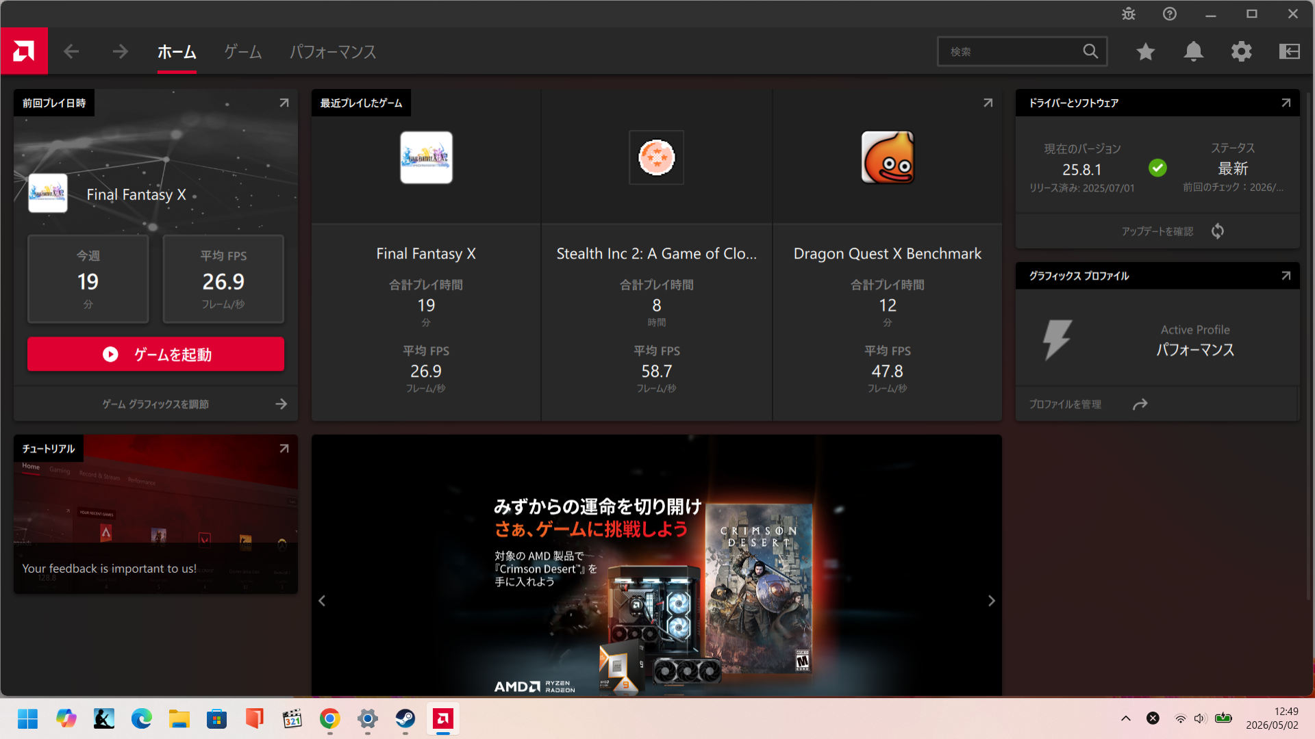Open the favorites star icon
The image size is (1315, 739).
(x=1146, y=51)
